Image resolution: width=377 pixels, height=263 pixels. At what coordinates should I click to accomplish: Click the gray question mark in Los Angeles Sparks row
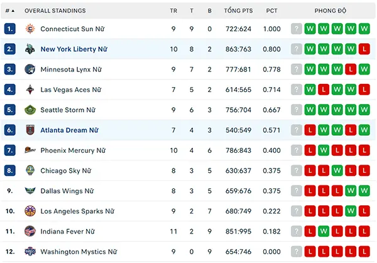(x=297, y=211)
